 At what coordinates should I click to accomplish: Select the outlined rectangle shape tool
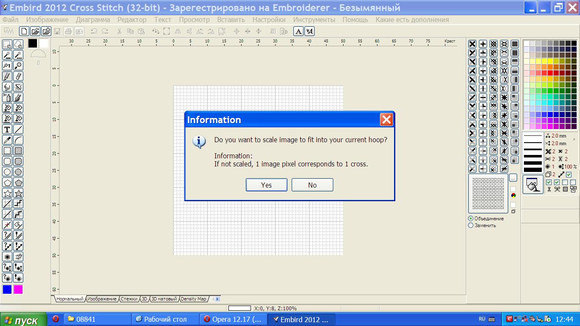[7, 151]
